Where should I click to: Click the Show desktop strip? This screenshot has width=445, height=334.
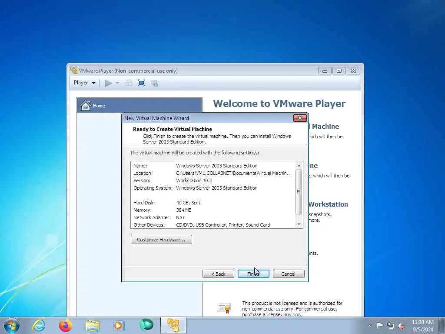point(442,325)
